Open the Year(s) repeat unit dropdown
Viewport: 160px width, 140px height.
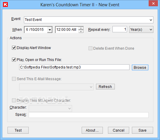(141, 30)
